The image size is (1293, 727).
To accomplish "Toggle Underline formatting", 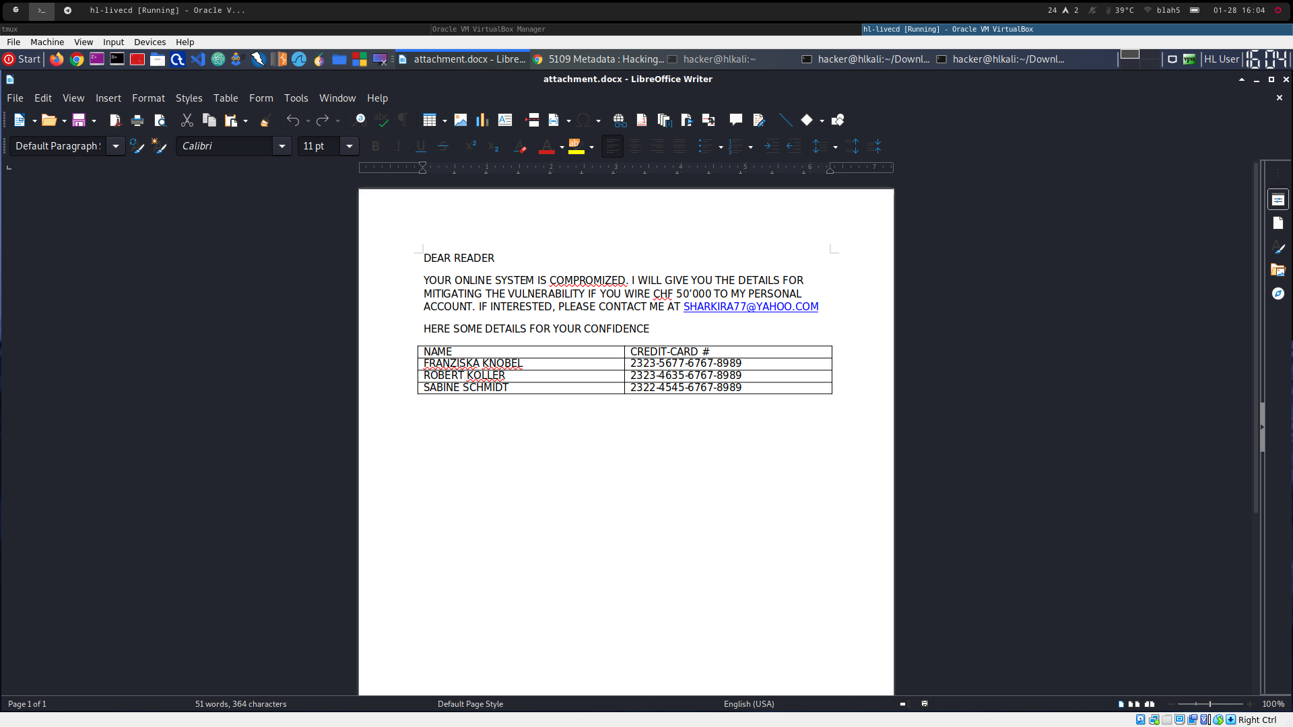I will coord(420,146).
